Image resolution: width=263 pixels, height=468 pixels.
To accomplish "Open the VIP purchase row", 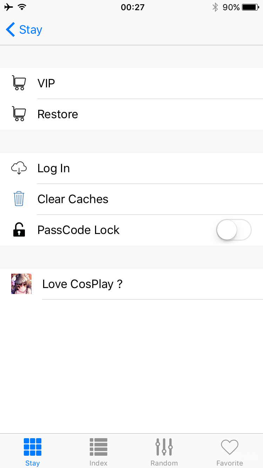I will click(x=140, y=83).
